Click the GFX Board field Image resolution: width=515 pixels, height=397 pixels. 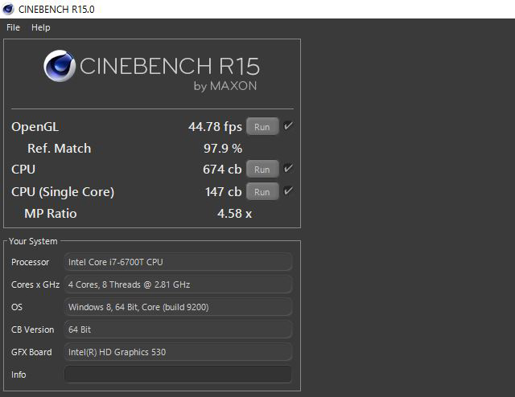tap(178, 352)
